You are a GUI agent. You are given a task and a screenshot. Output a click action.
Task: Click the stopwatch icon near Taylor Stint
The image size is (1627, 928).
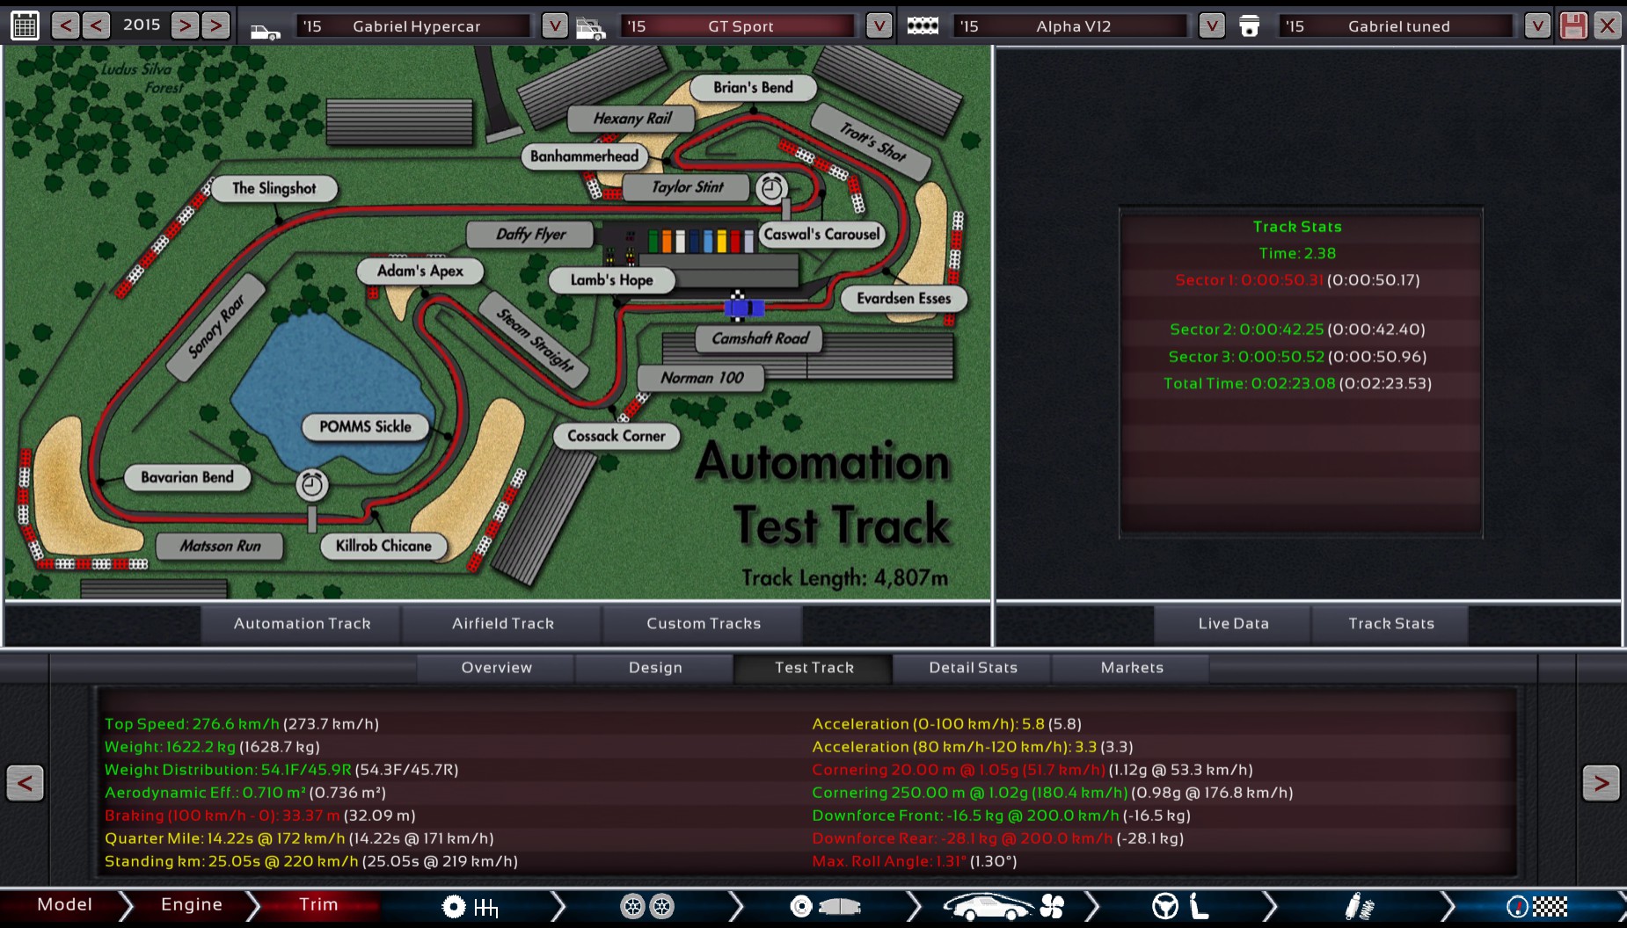coord(771,188)
